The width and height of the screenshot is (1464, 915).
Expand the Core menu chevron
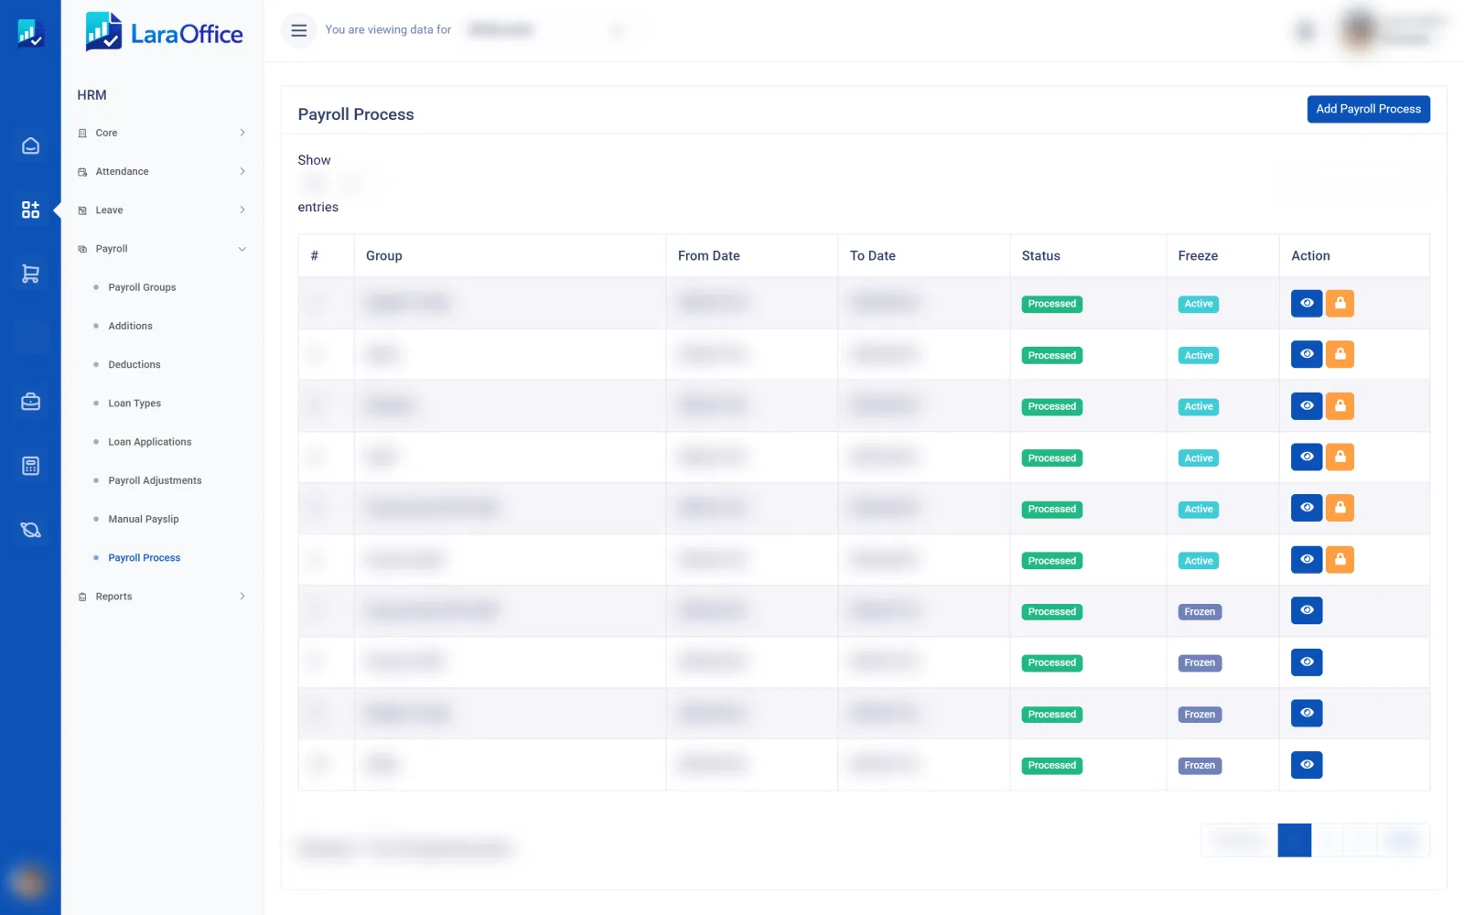point(242,133)
